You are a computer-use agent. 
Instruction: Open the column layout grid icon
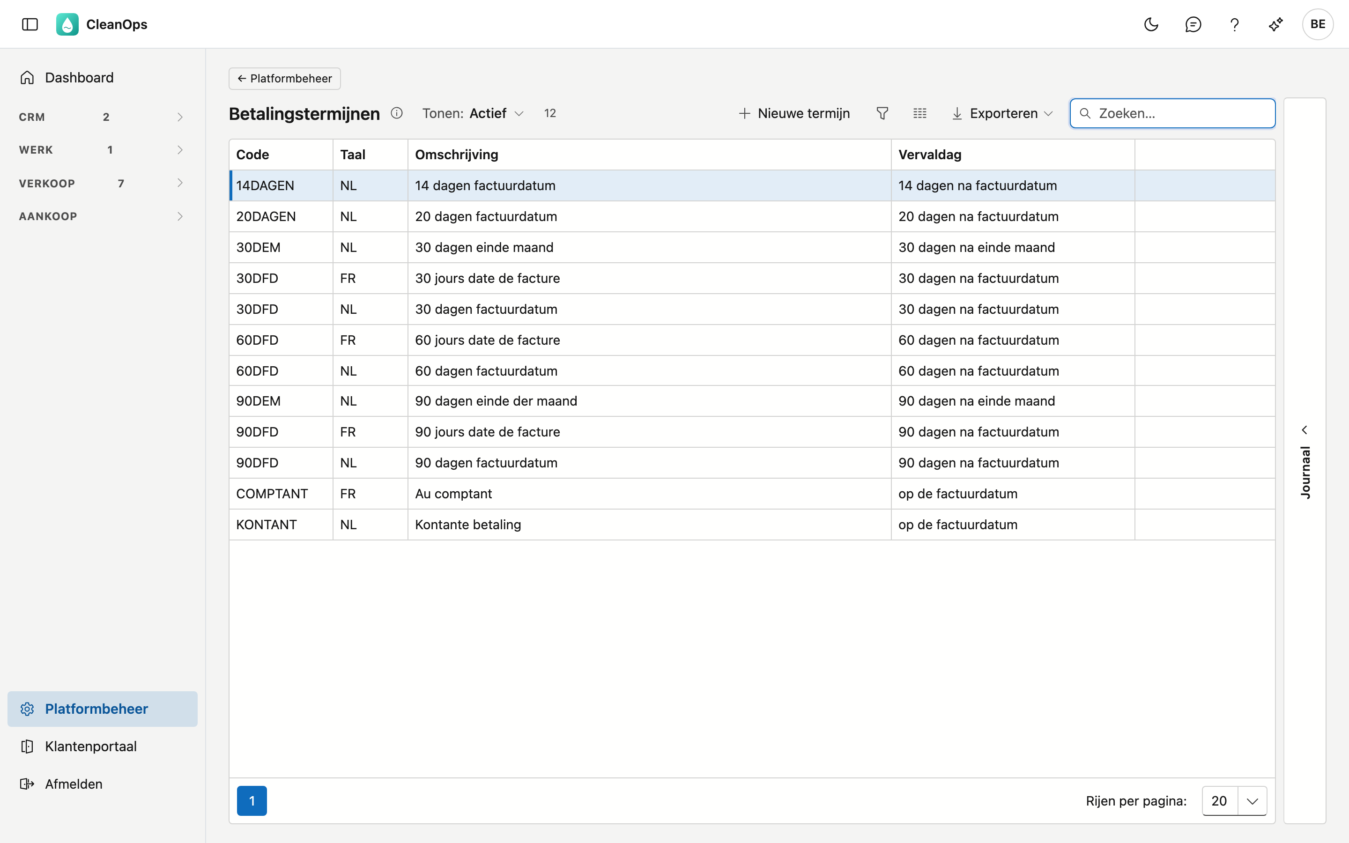(920, 113)
